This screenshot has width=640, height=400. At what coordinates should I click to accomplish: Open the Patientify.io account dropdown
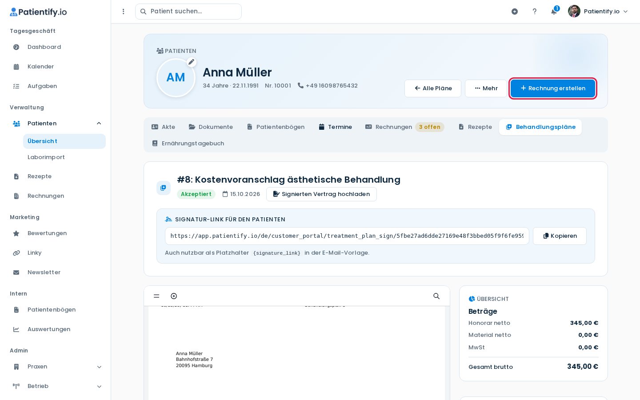click(x=598, y=12)
